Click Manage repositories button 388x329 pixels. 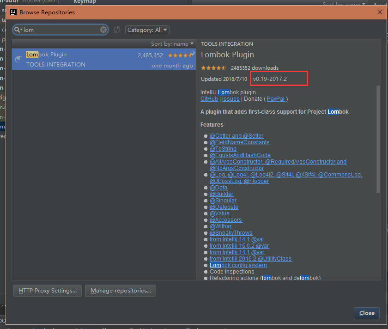tap(121, 290)
